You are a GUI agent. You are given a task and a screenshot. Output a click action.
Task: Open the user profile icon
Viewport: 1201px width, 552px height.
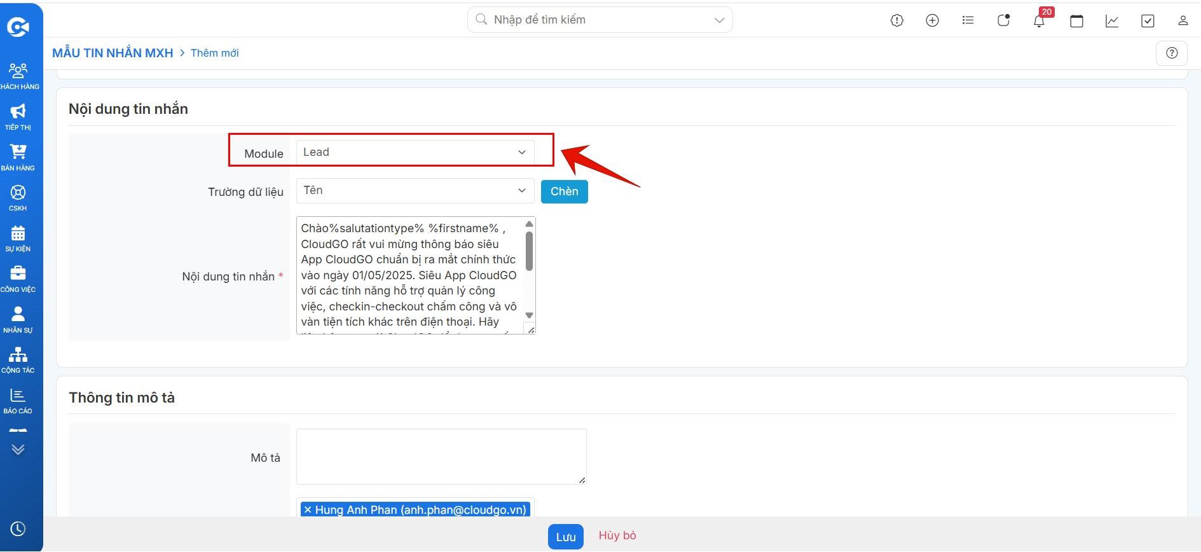pyautogui.click(x=1183, y=20)
